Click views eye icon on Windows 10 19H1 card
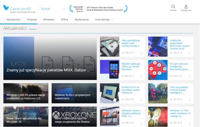 [x=171, y=123]
